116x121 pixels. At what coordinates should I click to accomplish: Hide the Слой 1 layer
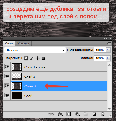[x=7, y=95]
